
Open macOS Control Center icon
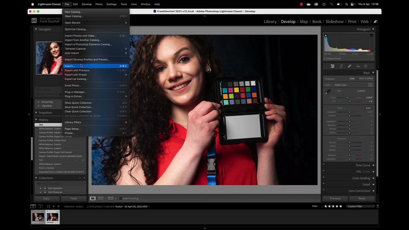(353, 4)
